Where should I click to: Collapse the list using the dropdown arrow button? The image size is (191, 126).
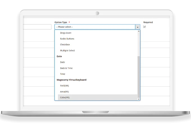pyautogui.click(x=137, y=27)
